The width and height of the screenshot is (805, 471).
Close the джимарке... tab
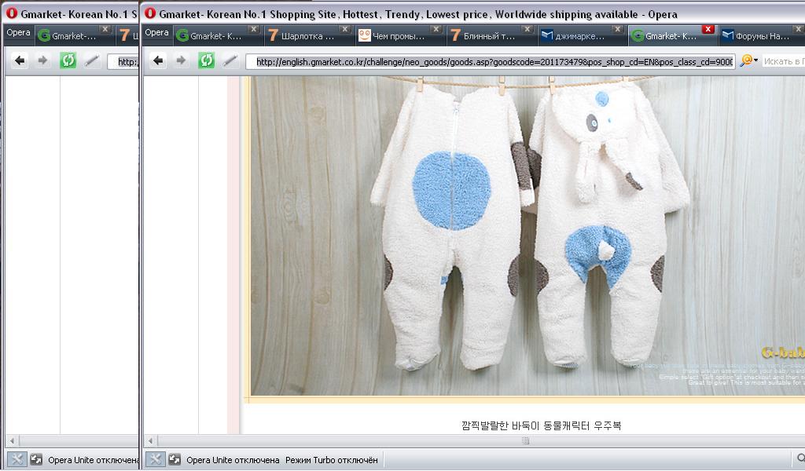(618, 29)
